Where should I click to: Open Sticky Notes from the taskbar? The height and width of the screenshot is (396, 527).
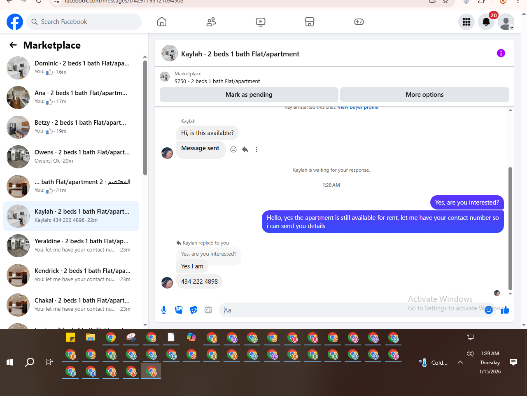point(70,338)
